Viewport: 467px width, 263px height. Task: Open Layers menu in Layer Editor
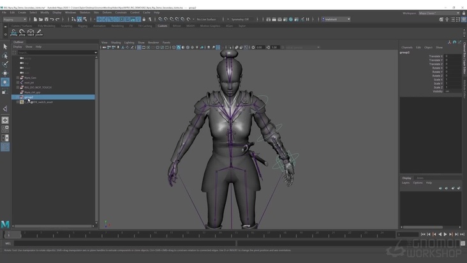pos(406,183)
